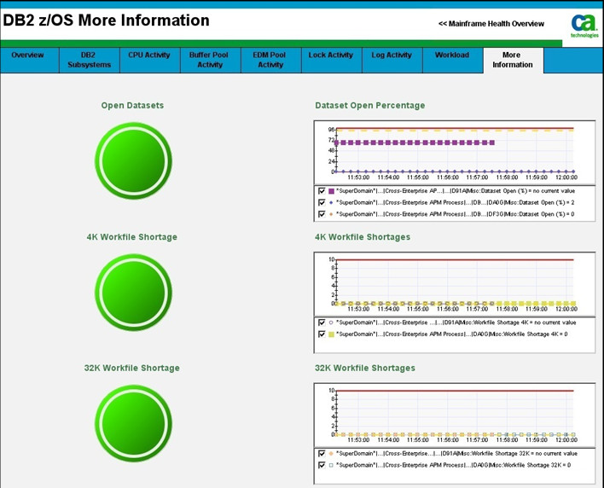Disable the D91A Workfile Shortage 32K series
This screenshot has height=488, width=604.
pyautogui.click(x=322, y=454)
